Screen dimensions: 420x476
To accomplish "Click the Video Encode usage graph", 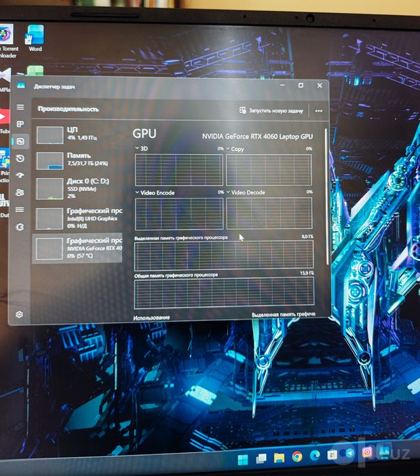I will 179,214.
